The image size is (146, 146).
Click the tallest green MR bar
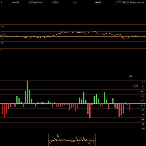(x=27, y=92)
